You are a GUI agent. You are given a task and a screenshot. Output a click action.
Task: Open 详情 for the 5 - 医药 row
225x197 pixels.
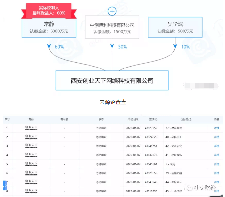(x=216, y=164)
